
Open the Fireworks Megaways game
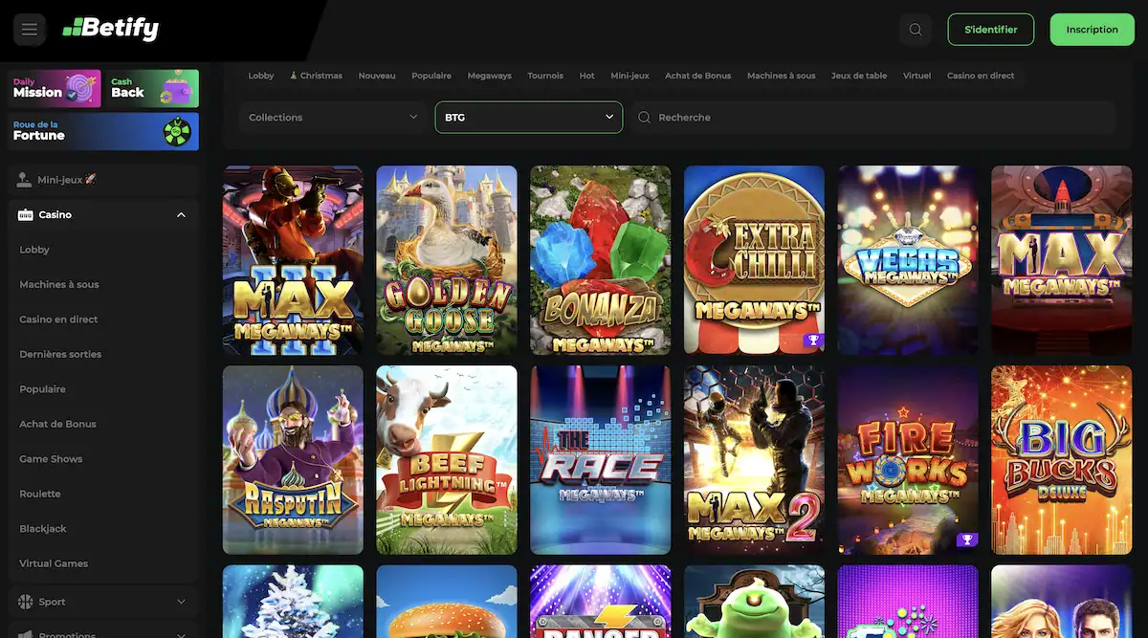(x=908, y=460)
